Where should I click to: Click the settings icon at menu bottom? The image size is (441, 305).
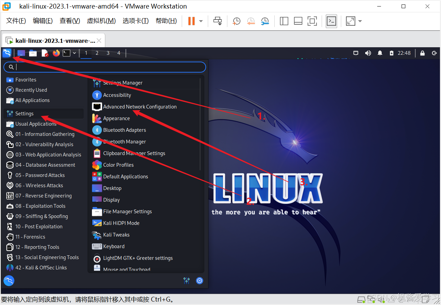[x=187, y=281]
